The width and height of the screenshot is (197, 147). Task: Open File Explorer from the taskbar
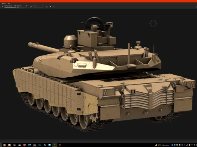pos(9,145)
